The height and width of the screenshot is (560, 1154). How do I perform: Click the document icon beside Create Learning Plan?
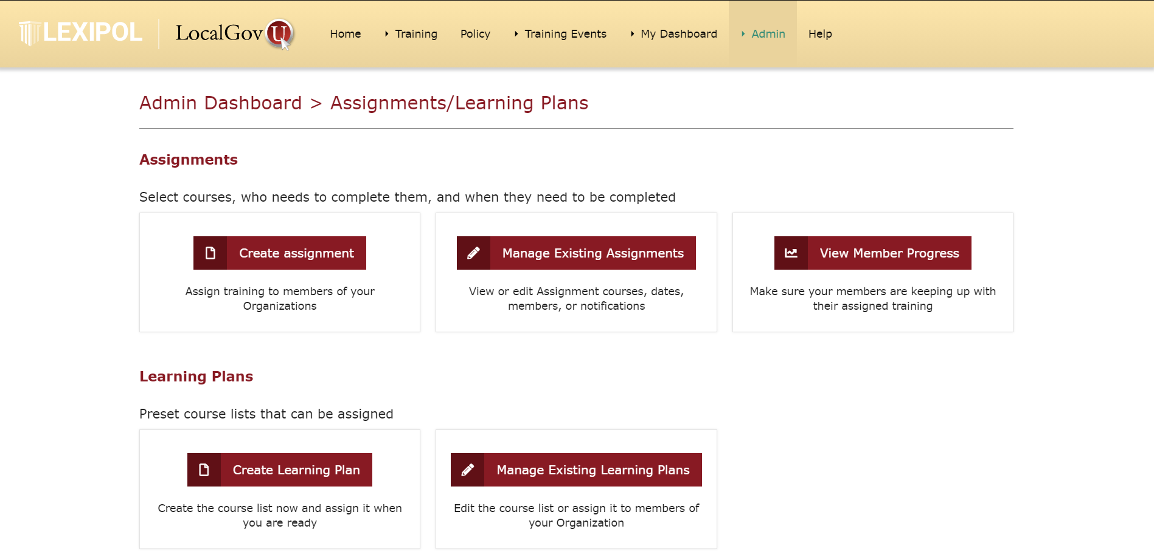click(x=204, y=470)
